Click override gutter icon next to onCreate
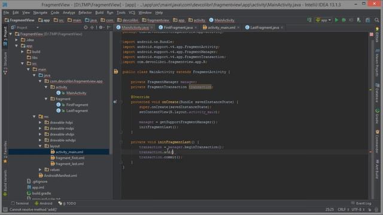 [115, 102]
